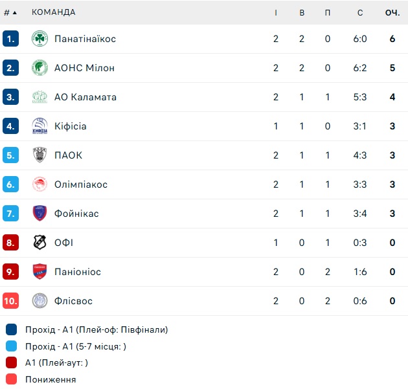
Task: Click the Флісвос team logo
Action: click(40, 301)
